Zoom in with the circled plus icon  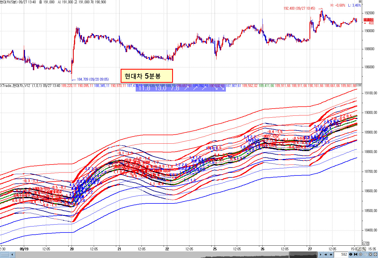360,254
